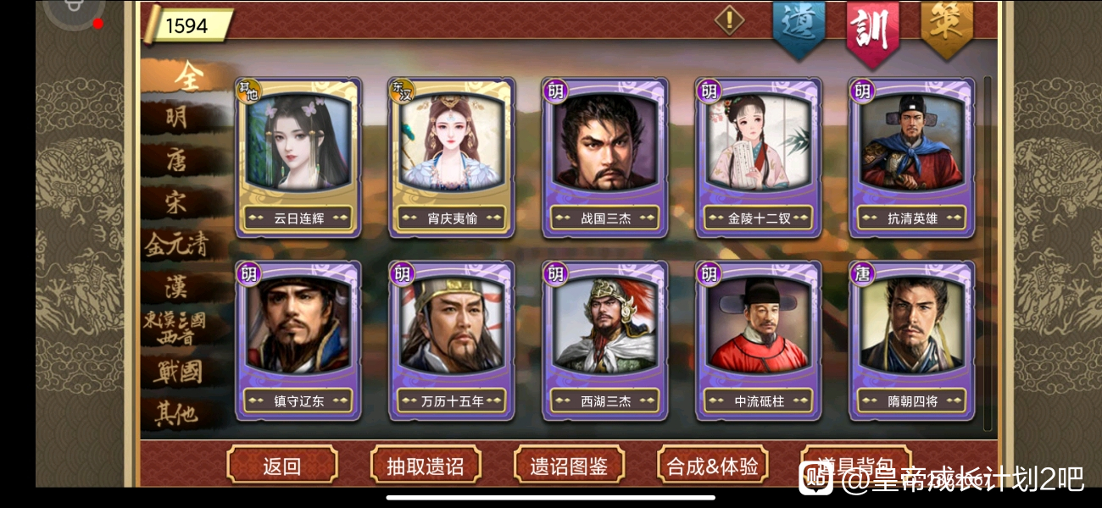Viewport: 1102px width, 508px height.
Task: Open the 金陵十二钗 card
Action: (x=759, y=157)
